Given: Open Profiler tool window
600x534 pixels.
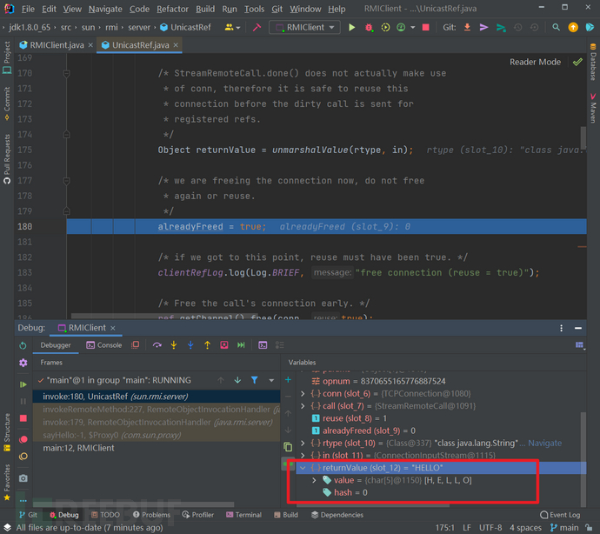Looking at the screenshot, I should pyautogui.click(x=198, y=515).
